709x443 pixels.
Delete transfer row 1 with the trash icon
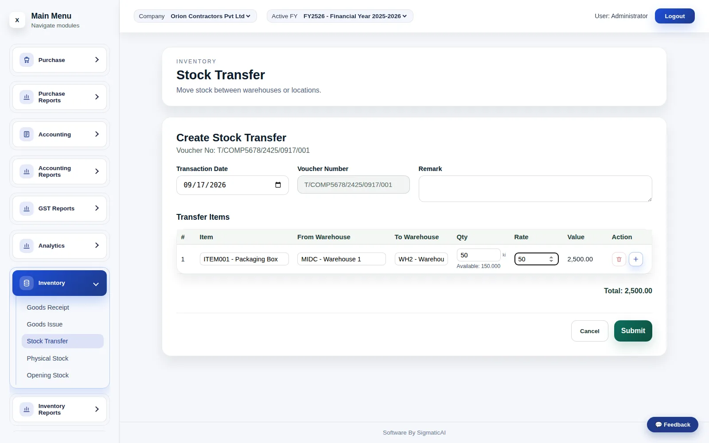coord(619,259)
